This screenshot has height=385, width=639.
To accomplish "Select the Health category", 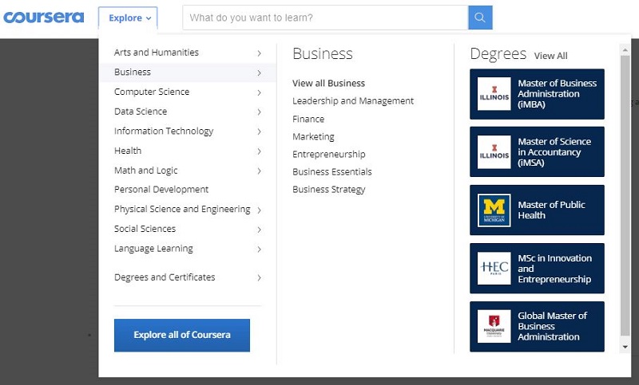I will 128,151.
